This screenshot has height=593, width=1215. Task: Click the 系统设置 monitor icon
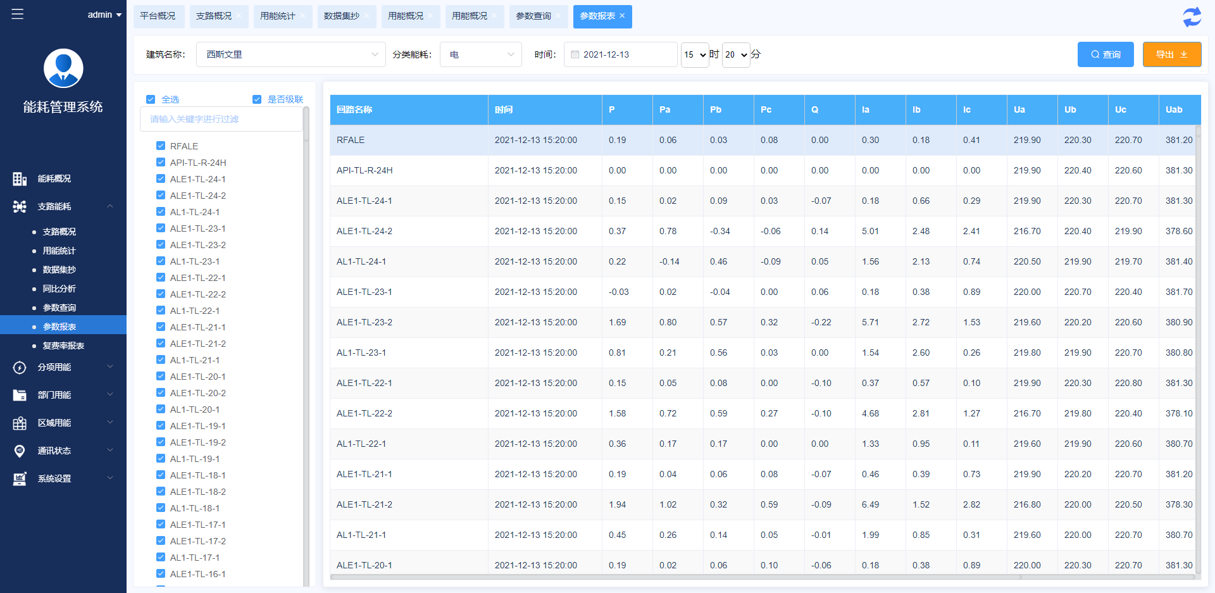20,479
